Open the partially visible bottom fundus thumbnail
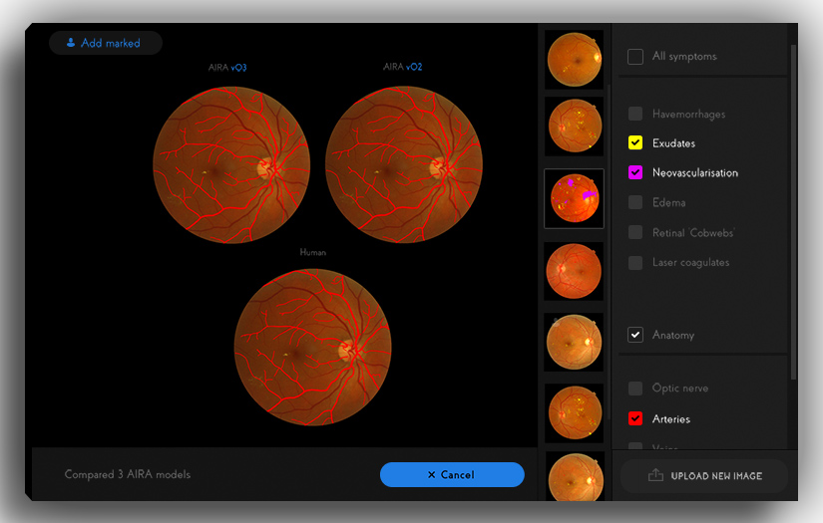823x523 pixels. click(575, 476)
